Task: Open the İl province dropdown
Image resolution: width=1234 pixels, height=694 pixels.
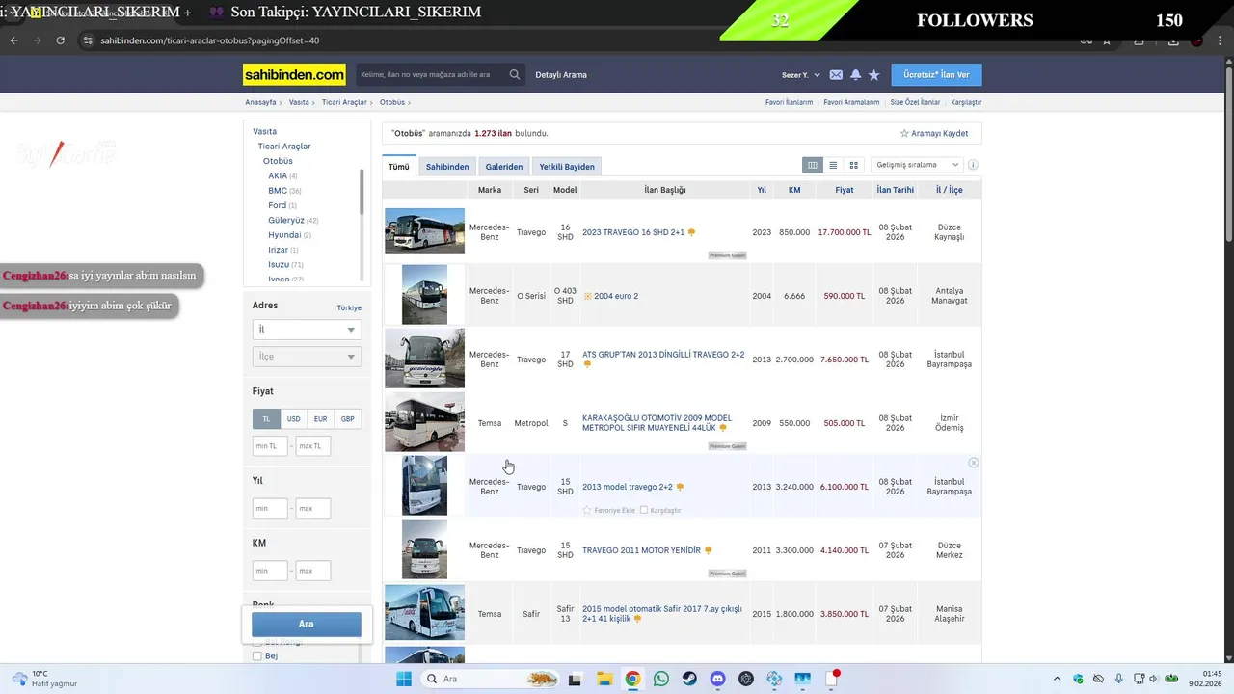Action: (x=307, y=330)
